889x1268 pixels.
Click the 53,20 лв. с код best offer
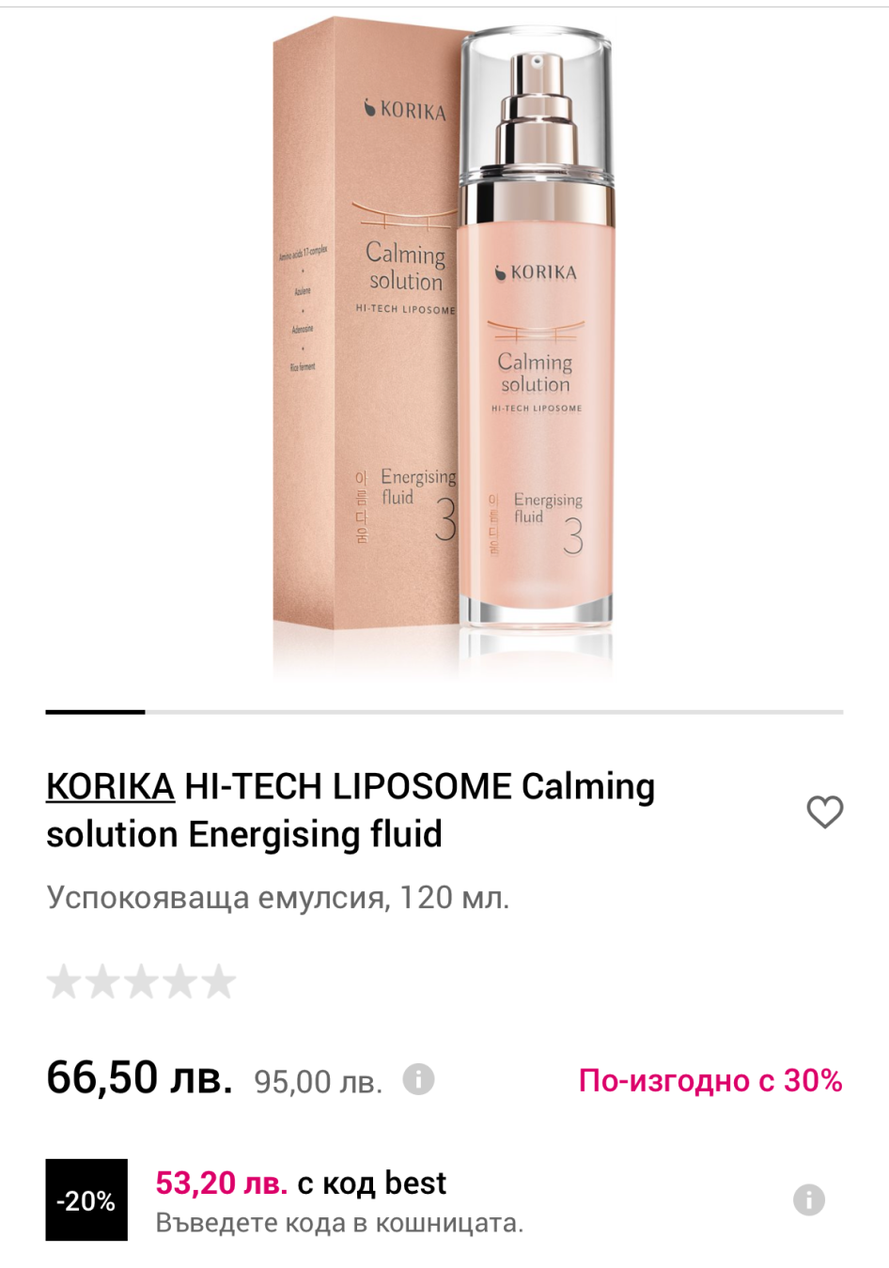pyautogui.click(x=301, y=1183)
